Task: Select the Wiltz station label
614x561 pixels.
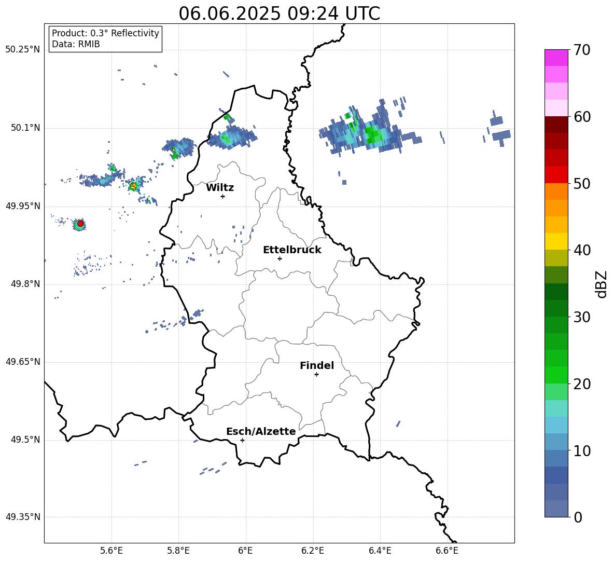Action: tap(220, 188)
